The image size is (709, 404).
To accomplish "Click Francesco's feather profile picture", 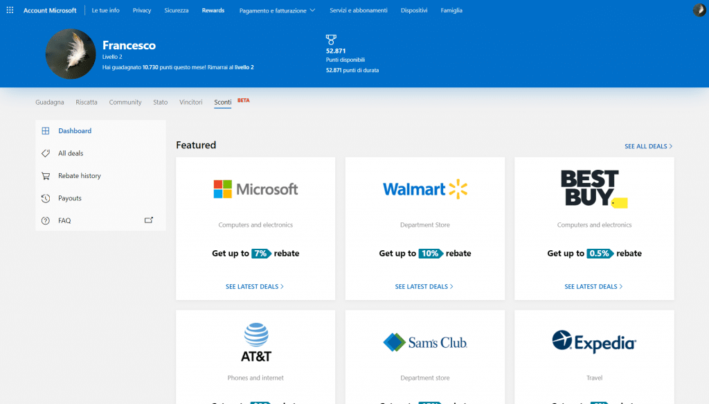I will click(71, 54).
